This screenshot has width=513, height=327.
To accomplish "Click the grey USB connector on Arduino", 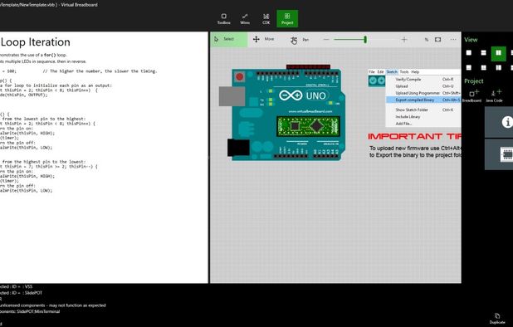I will 232,96.
